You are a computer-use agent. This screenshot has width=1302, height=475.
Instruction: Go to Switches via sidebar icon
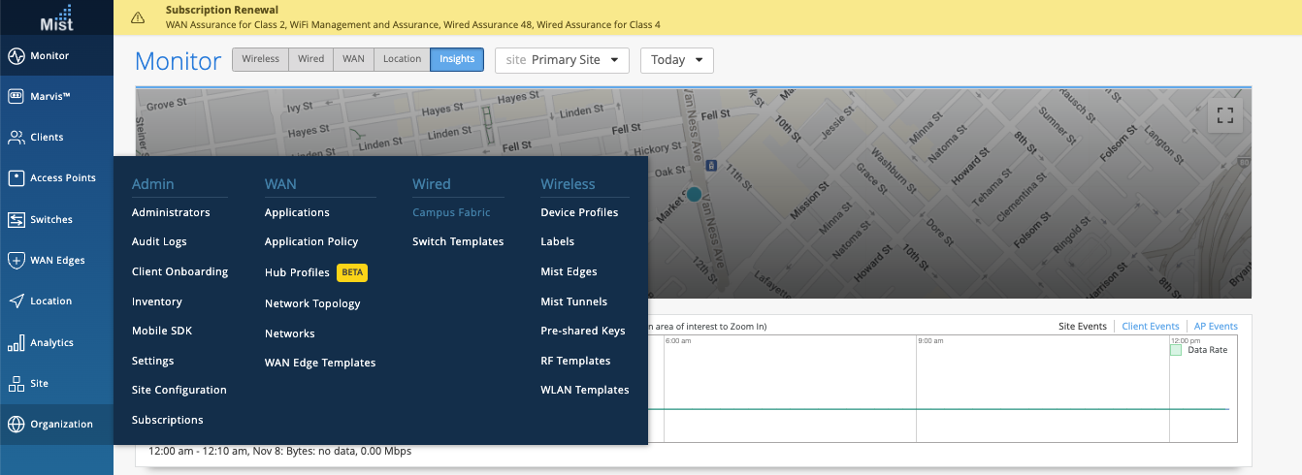click(16, 220)
